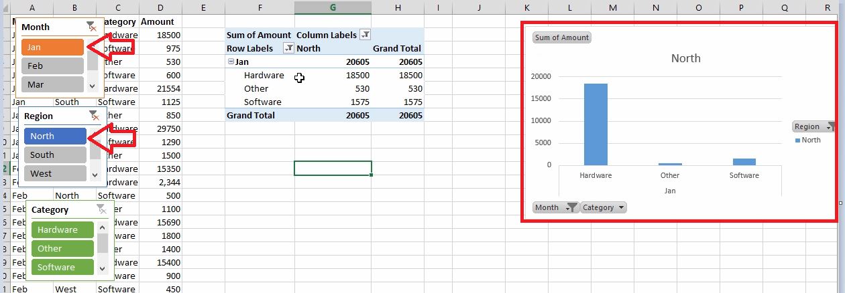Select Mar in the Month slicer
Viewport: 845px width, 293px height.
(52, 84)
